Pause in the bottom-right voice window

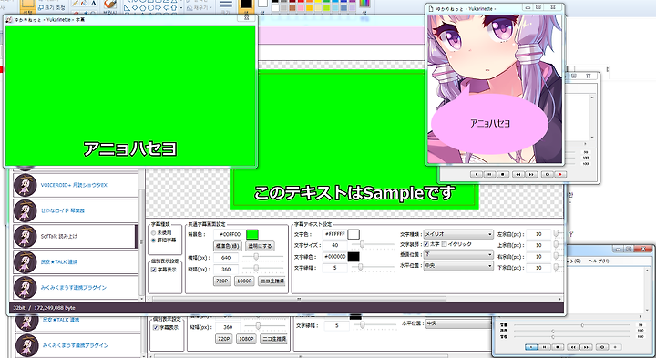[x=544, y=347]
